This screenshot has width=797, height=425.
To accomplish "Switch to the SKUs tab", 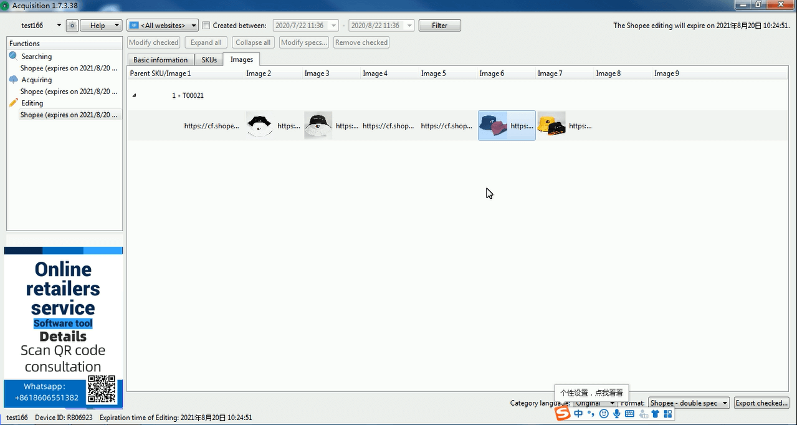I will click(x=209, y=60).
